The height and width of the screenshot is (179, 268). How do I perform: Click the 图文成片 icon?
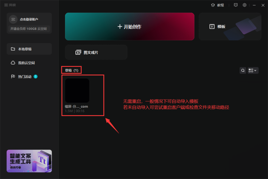tap(78, 52)
